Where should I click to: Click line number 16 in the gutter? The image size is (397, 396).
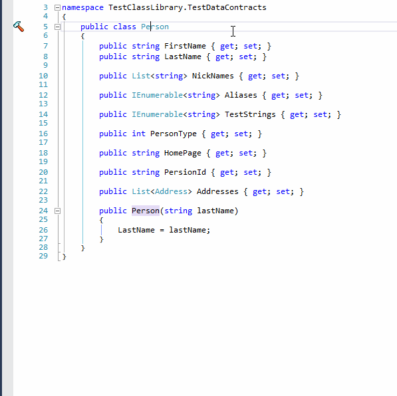tap(43, 134)
